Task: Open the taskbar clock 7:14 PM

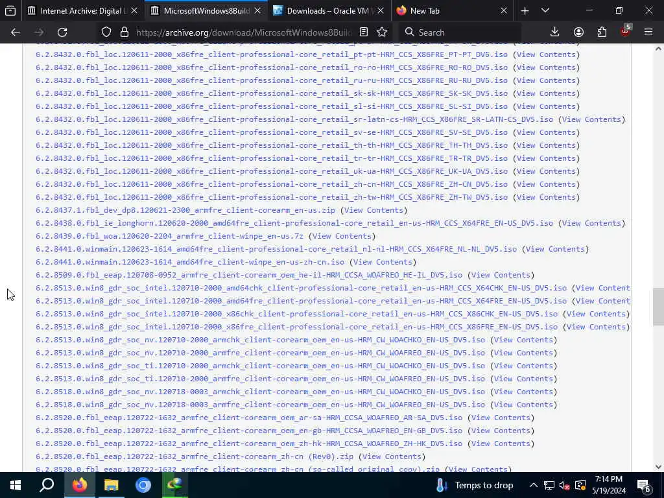Action: coord(609,485)
